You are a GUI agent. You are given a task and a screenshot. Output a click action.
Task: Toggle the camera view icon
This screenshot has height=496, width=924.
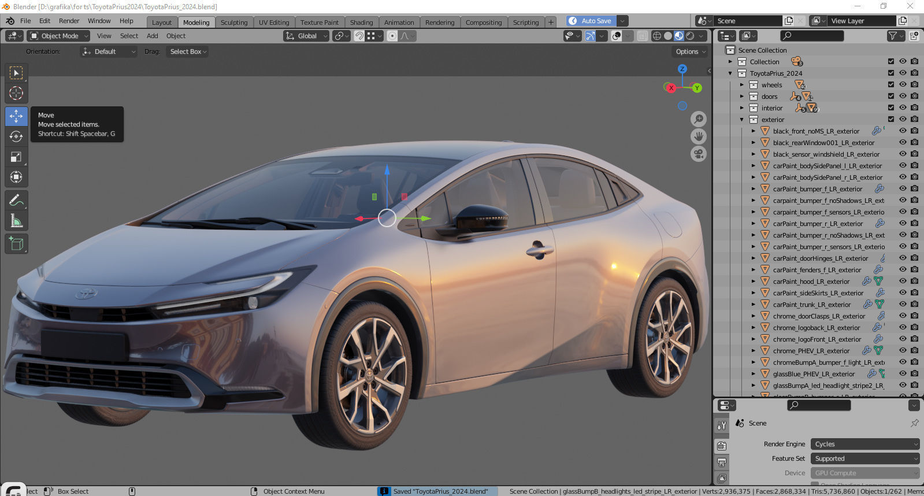tap(699, 154)
